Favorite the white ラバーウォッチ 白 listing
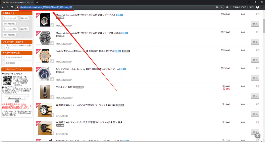Viewport: 265px width, 142px height. [x=255, y=114]
